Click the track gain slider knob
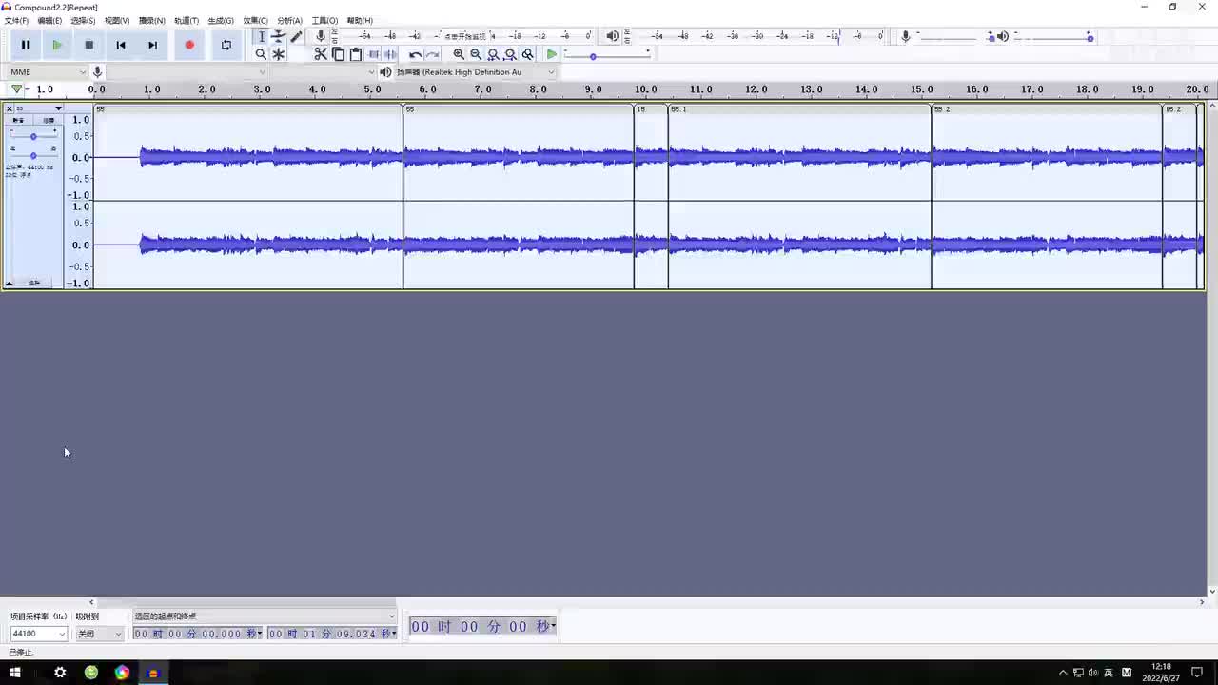 tap(33, 136)
